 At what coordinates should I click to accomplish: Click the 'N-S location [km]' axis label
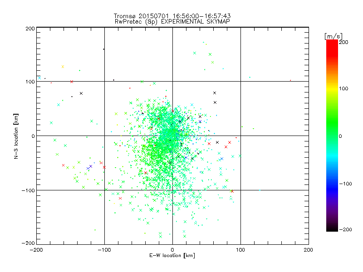point(16,136)
